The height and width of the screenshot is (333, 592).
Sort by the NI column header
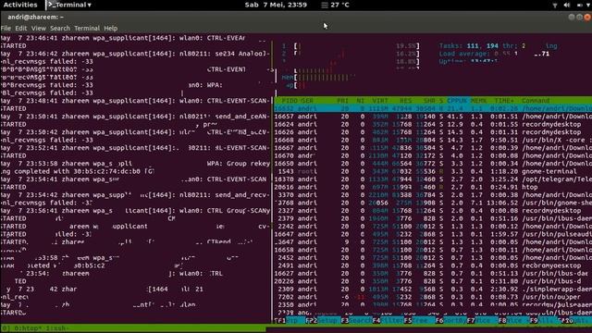pyautogui.click(x=361, y=101)
